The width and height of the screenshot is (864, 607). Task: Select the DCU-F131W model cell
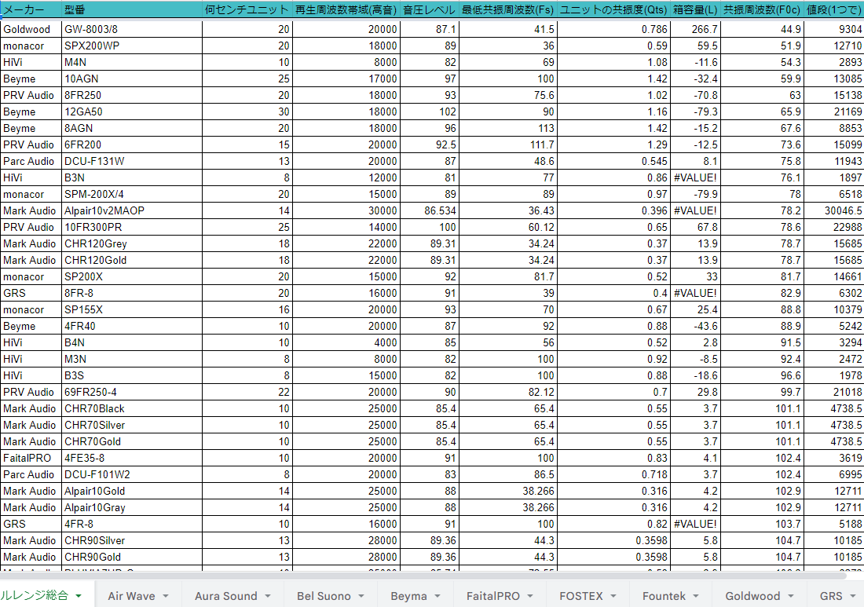(x=132, y=162)
